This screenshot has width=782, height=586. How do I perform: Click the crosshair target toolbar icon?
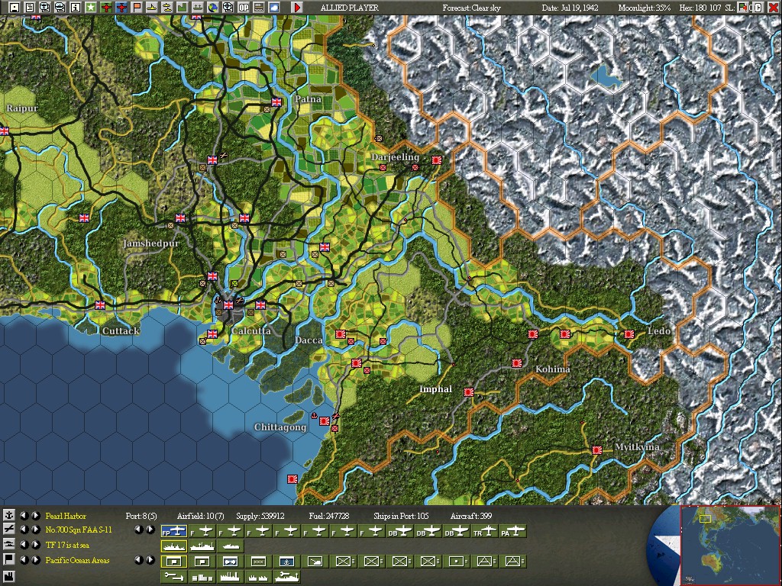(228, 7)
